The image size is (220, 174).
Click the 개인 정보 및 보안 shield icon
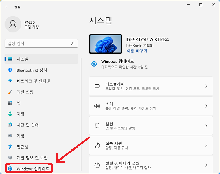pyautogui.click(x=10, y=157)
